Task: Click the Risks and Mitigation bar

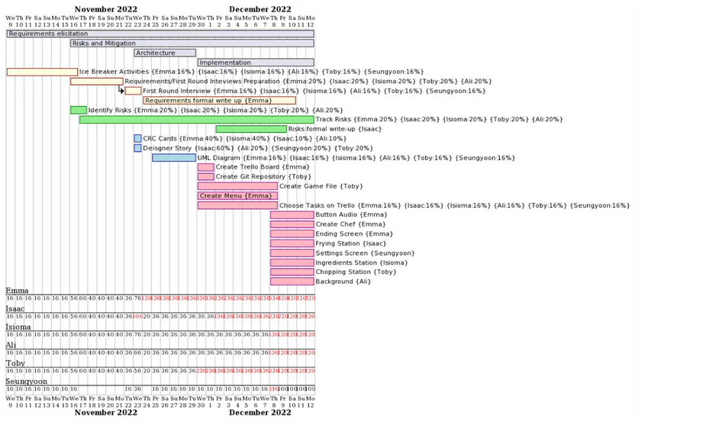Action: (x=192, y=43)
